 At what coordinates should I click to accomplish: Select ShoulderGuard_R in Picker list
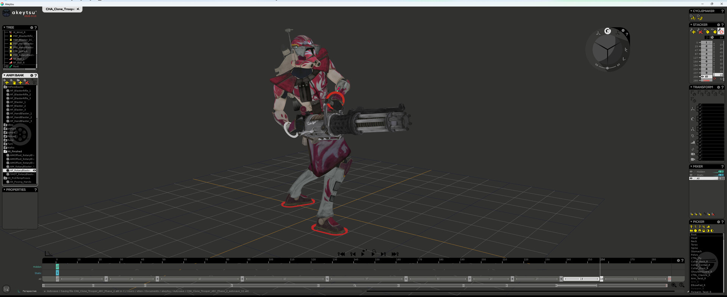(701, 272)
